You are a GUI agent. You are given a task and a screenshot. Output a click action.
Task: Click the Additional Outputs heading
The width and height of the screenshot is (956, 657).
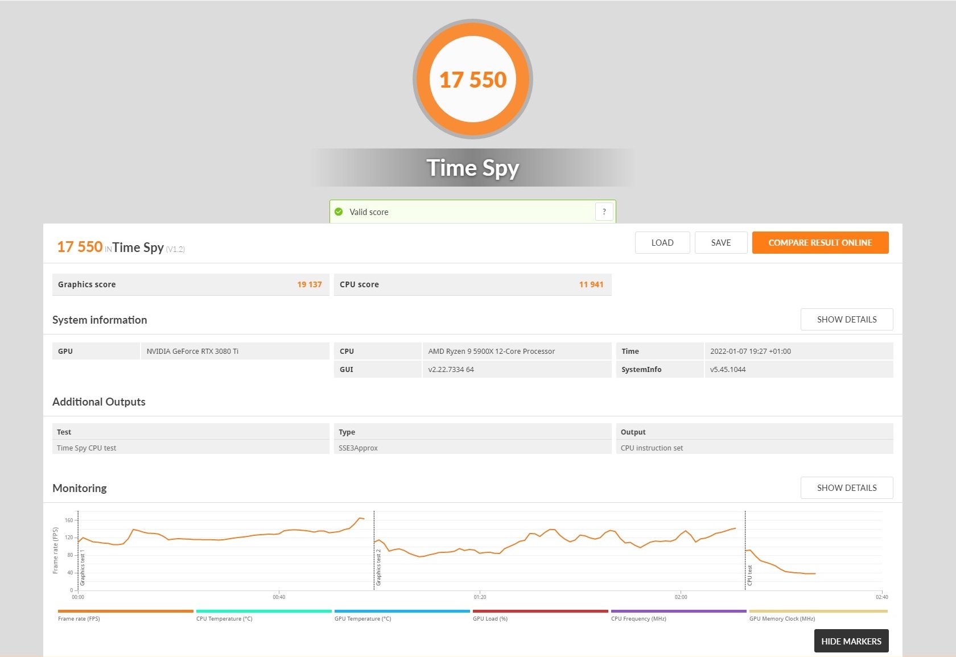(x=99, y=402)
